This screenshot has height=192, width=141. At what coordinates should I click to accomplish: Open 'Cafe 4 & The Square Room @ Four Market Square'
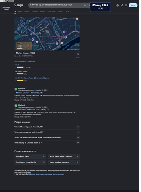[x=32, y=78]
